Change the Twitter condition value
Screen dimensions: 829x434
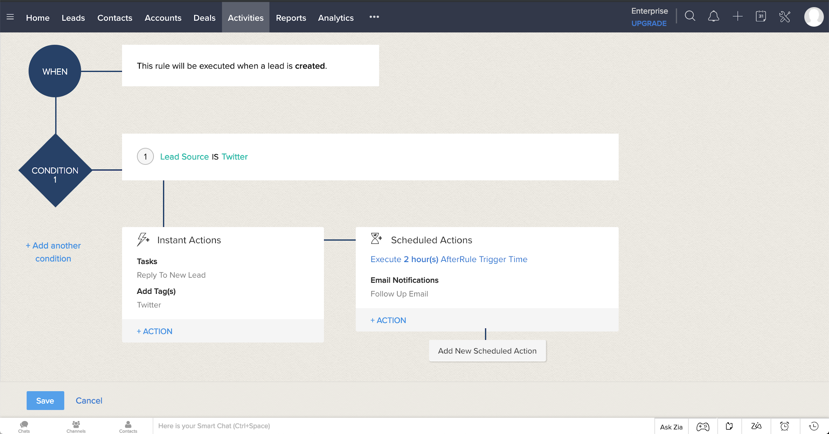coord(234,157)
